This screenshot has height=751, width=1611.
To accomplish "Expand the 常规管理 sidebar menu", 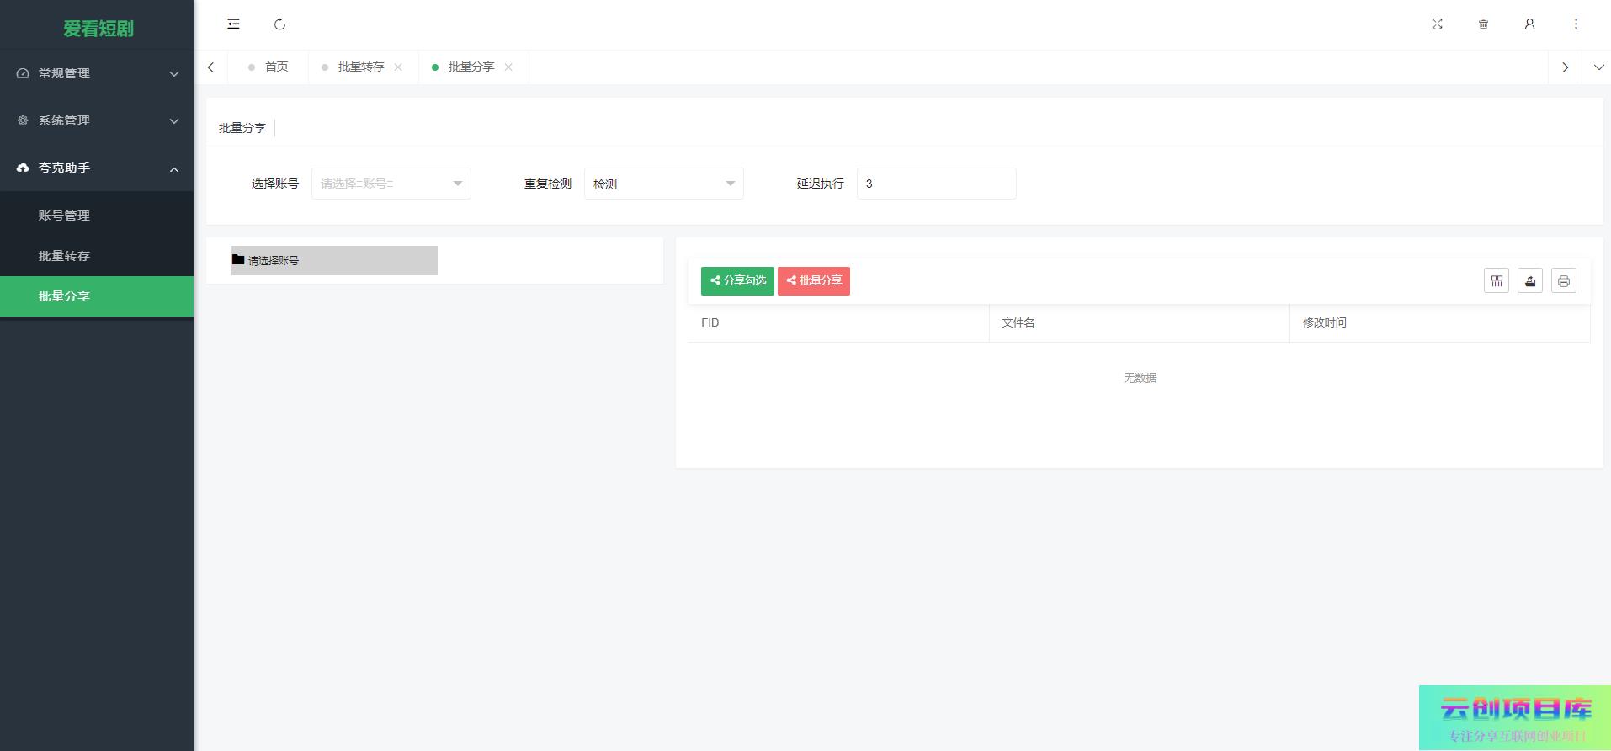I will [x=97, y=73].
